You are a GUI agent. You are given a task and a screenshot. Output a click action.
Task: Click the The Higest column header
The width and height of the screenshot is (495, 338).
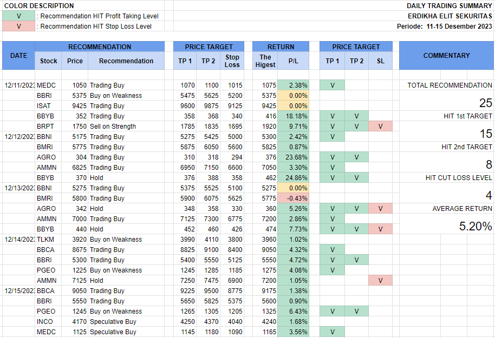point(265,61)
